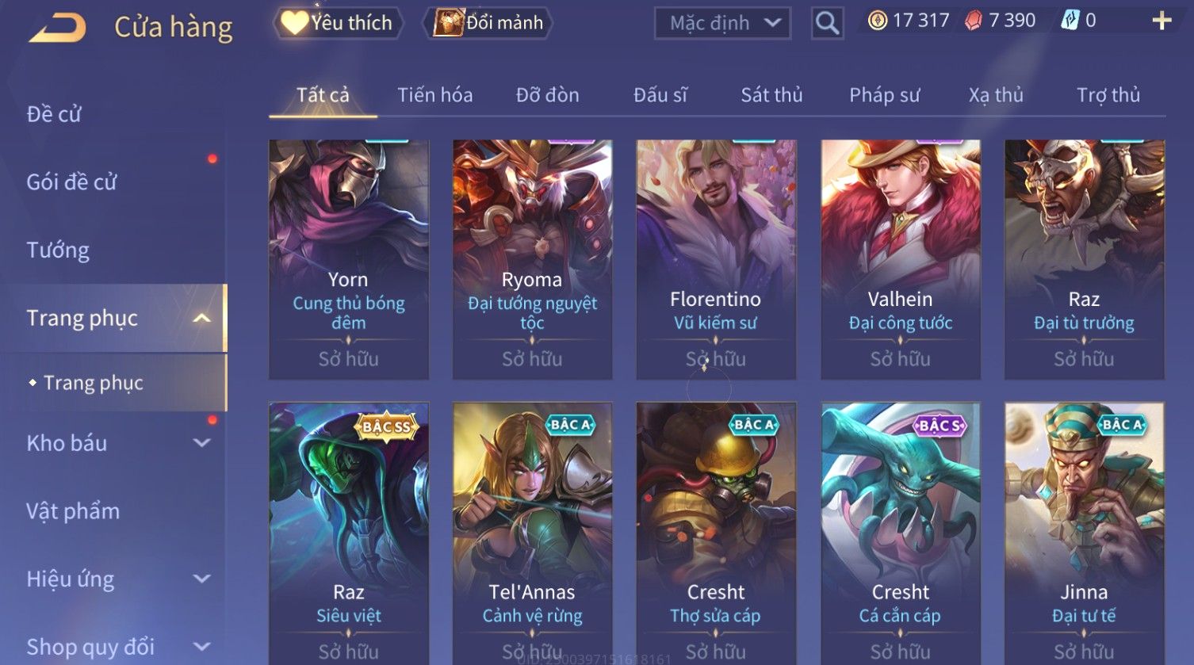Viewport: 1194px width, 665px height.
Task: Click the gold coin balance icon
Action: (877, 21)
